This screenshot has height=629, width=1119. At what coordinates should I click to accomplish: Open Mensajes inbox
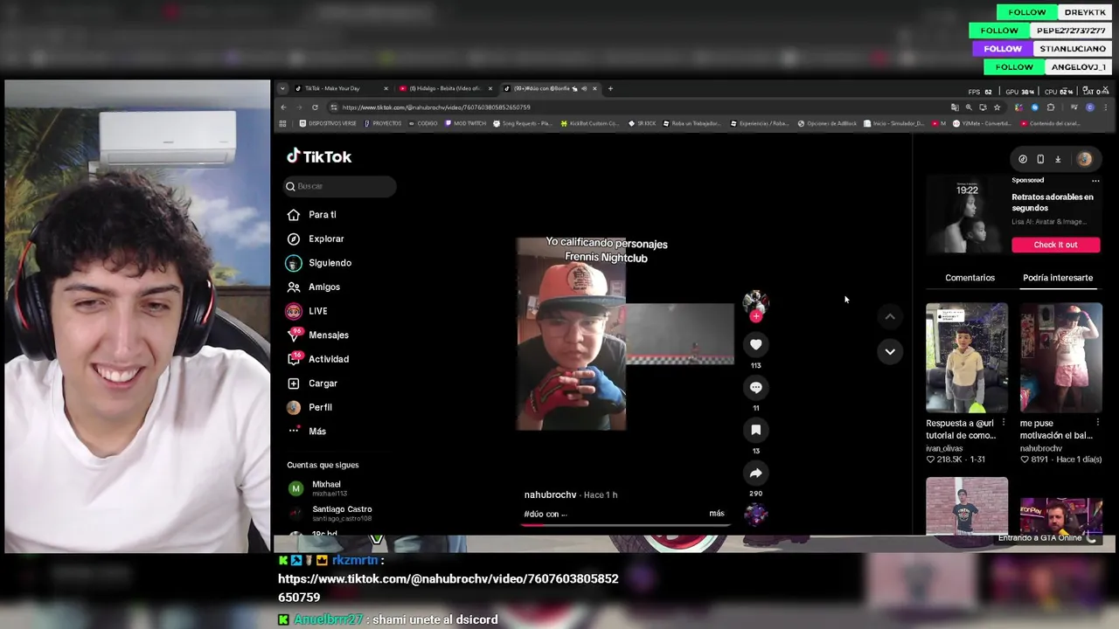317,335
